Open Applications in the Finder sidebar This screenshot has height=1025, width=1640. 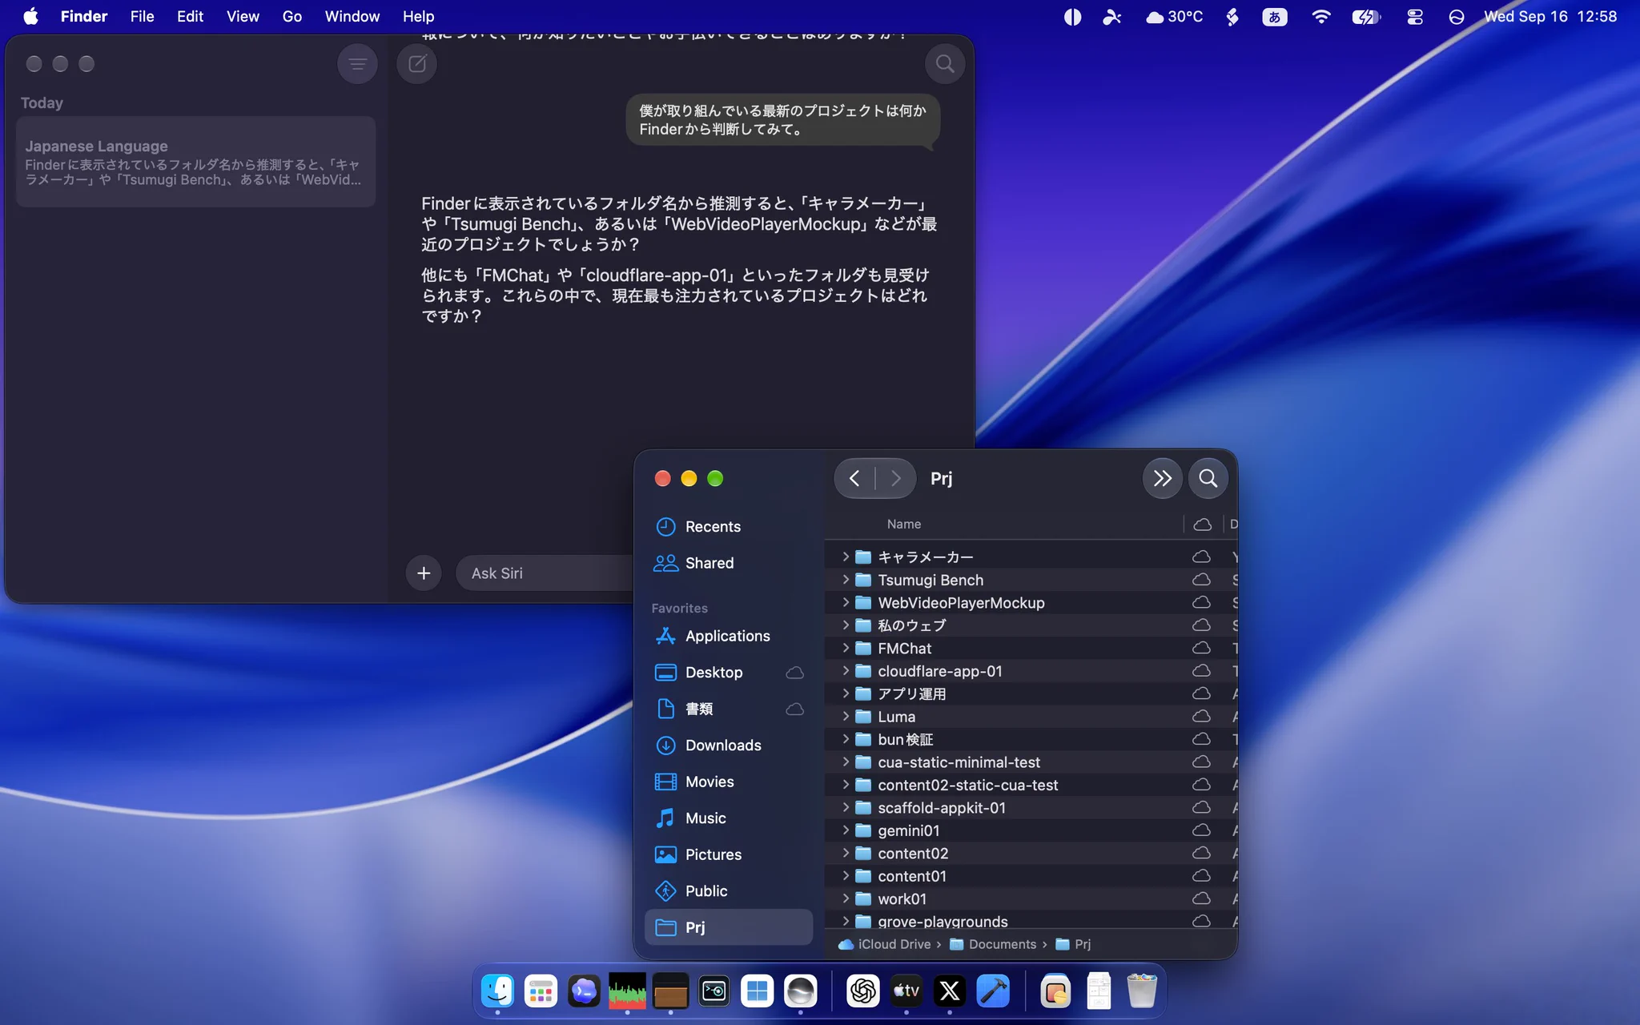(x=729, y=636)
